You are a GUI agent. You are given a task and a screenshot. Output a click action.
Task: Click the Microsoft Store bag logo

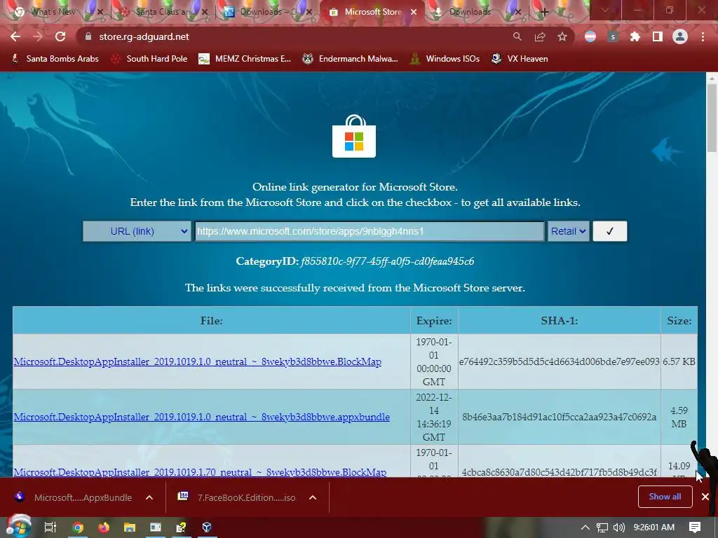tap(354, 135)
